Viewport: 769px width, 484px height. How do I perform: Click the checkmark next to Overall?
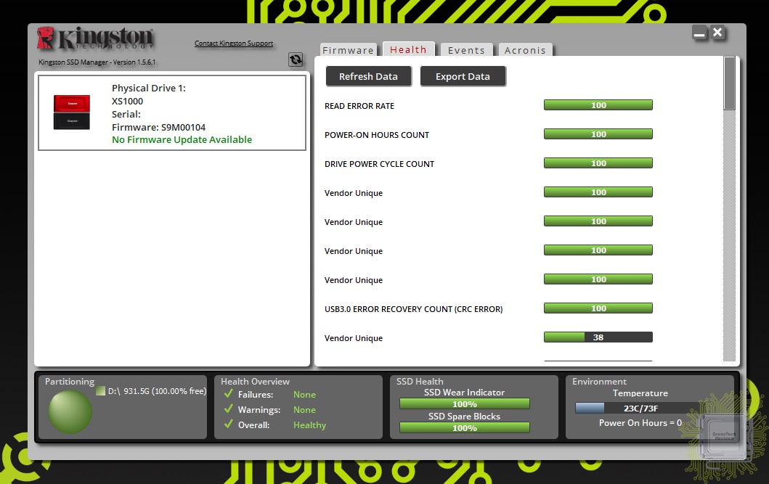coord(228,425)
